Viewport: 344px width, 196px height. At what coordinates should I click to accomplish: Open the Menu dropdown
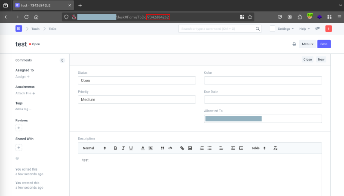pyautogui.click(x=307, y=44)
